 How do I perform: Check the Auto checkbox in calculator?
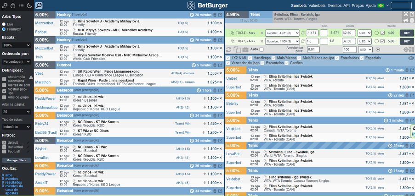[262, 49]
